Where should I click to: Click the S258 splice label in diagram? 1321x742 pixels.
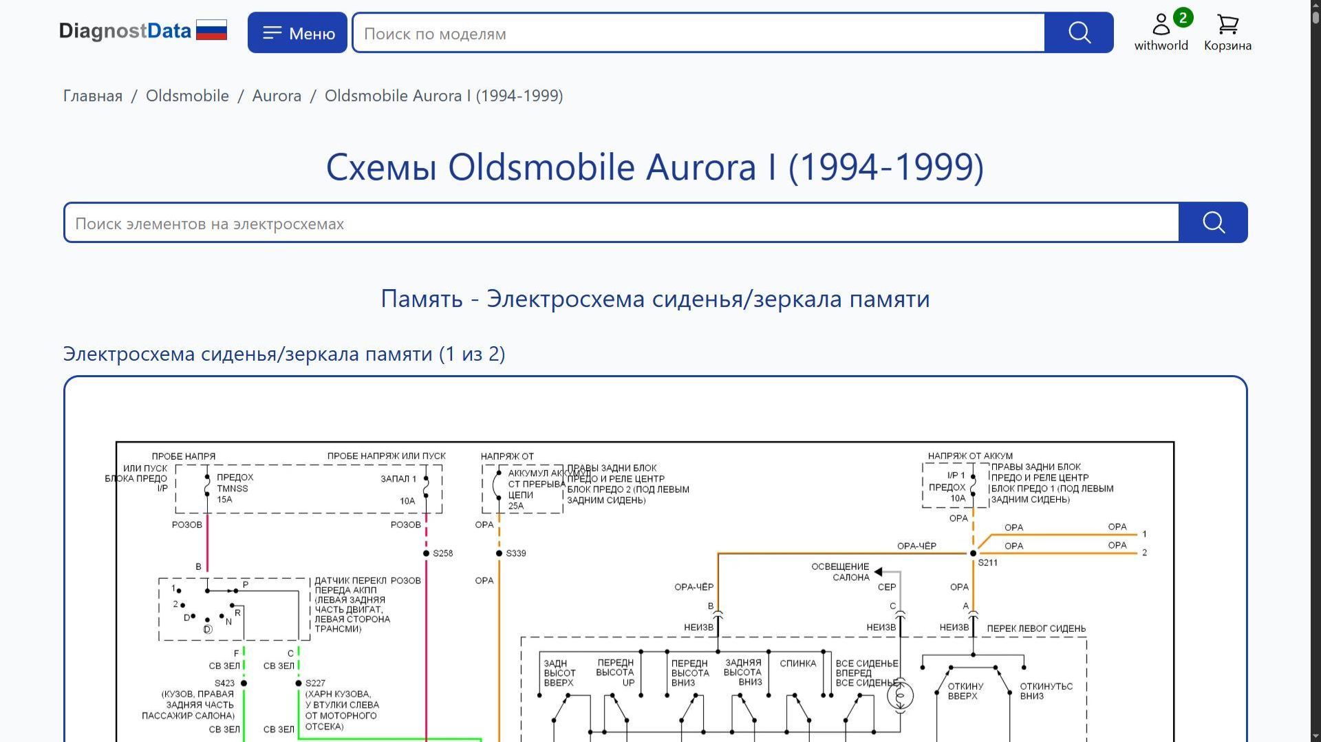443,553
